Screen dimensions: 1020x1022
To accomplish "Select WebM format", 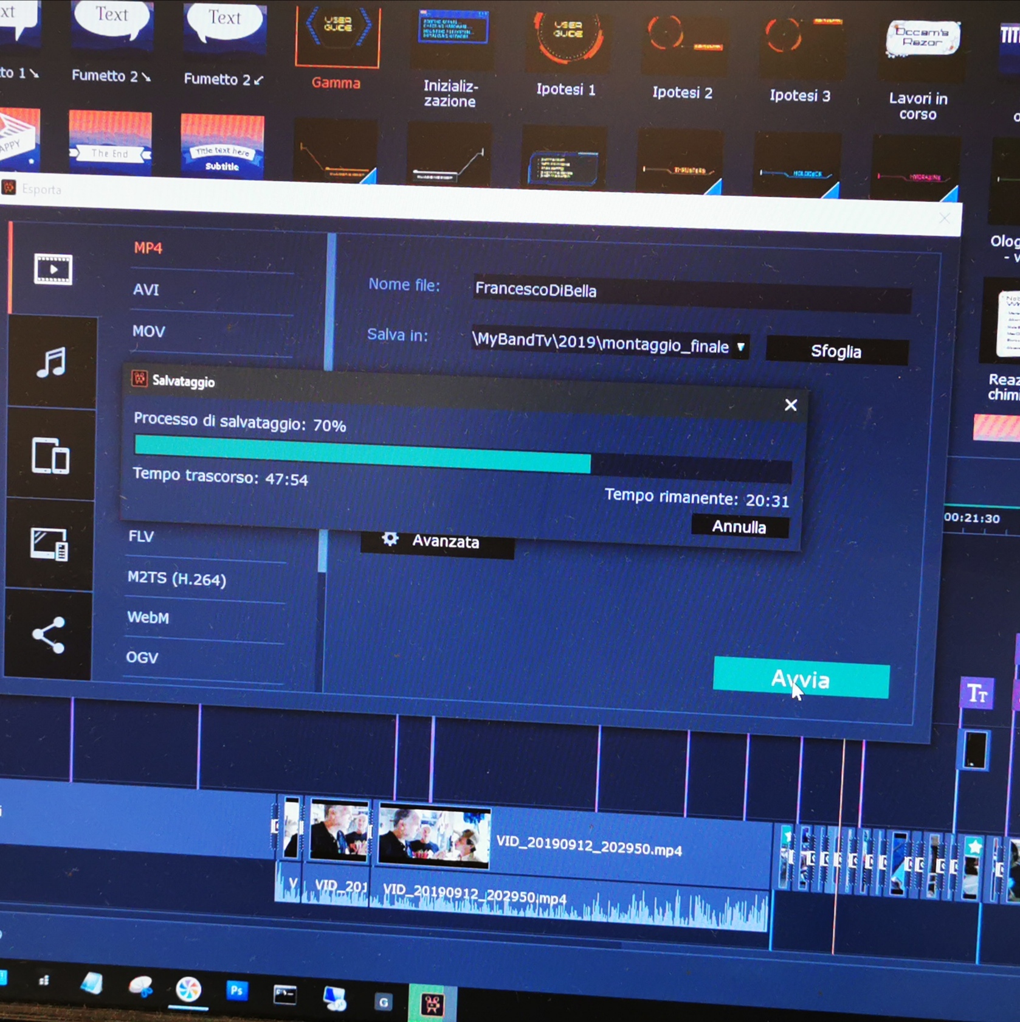I will click(148, 617).
